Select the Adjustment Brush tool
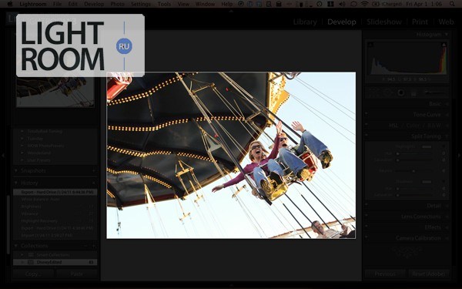The image size is (462, 289). (x=434, y=92)
